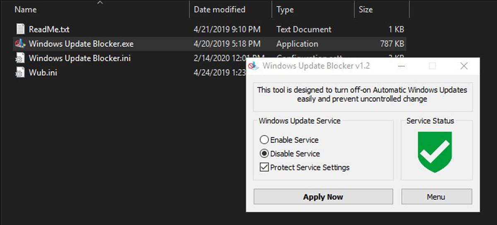The image size is (497, 225).
Task: Click the sort arrow above Name column
Action: coord(99,2)
